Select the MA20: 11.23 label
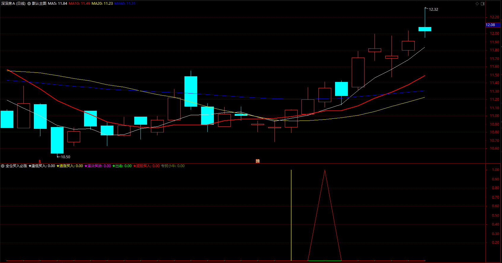The width and height of the screenshot is (502, 263). point(102,4)
